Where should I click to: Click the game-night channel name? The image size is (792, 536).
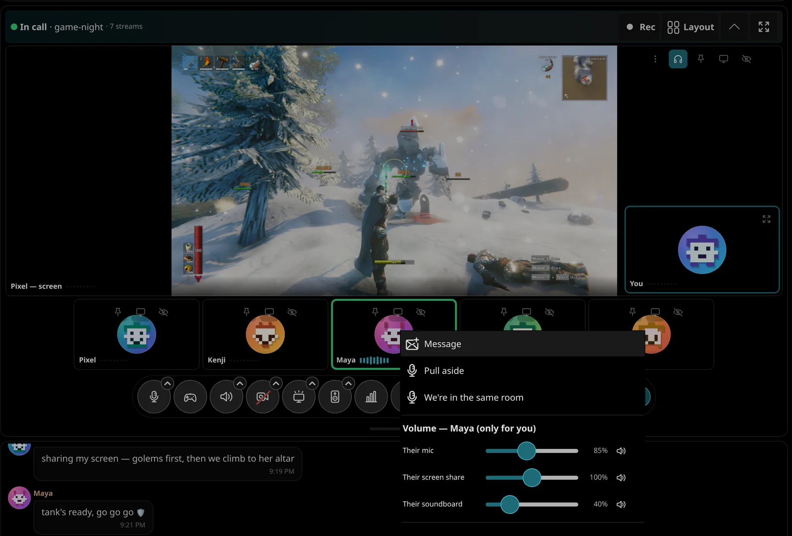coord(79,27)
